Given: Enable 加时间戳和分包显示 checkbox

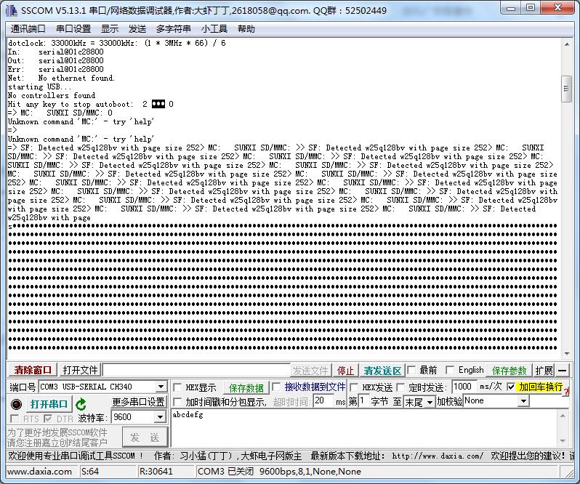Looking at the screenshot, I should click(x=177, y=402).
